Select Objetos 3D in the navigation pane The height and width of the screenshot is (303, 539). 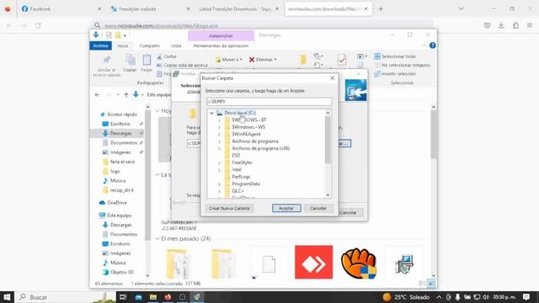click(121, 272)
